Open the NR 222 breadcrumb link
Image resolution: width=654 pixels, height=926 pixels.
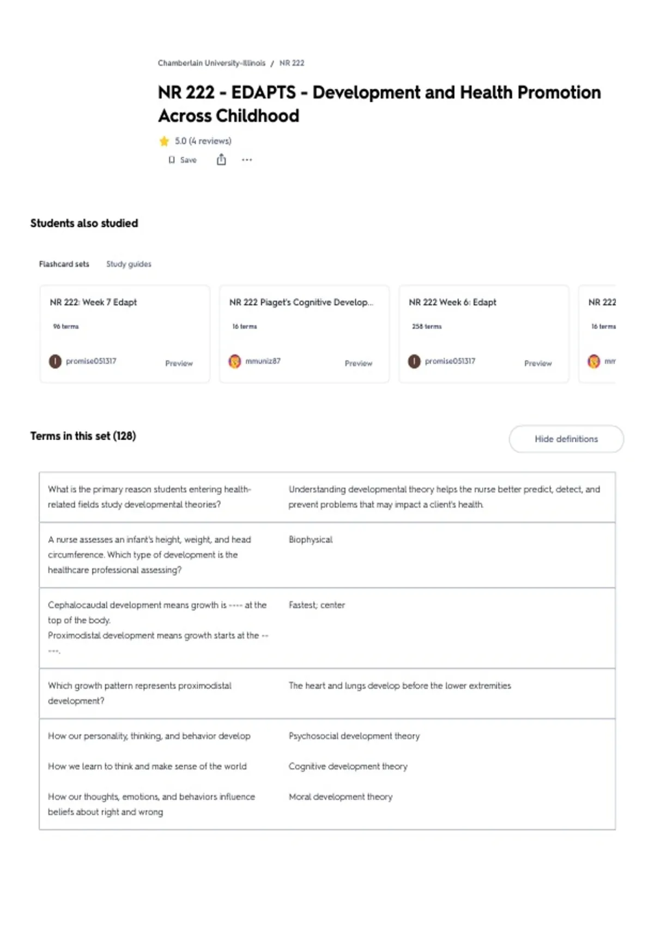292,63
